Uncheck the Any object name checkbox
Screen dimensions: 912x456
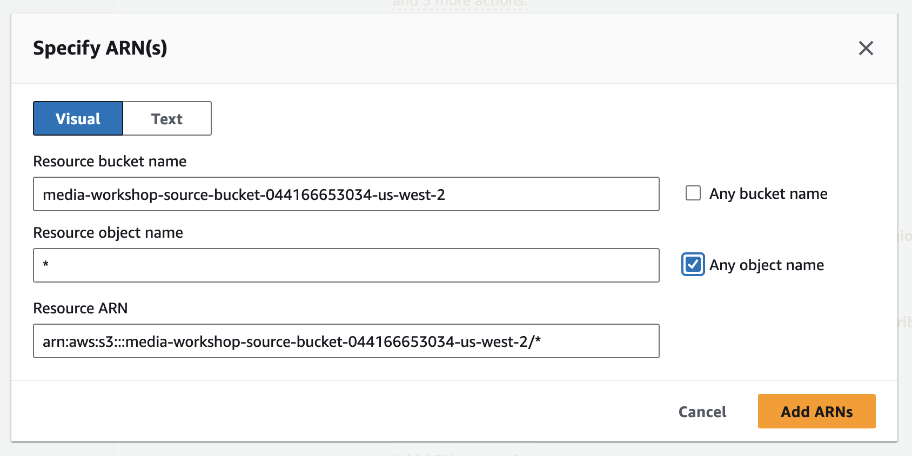[x=693, y=265]
